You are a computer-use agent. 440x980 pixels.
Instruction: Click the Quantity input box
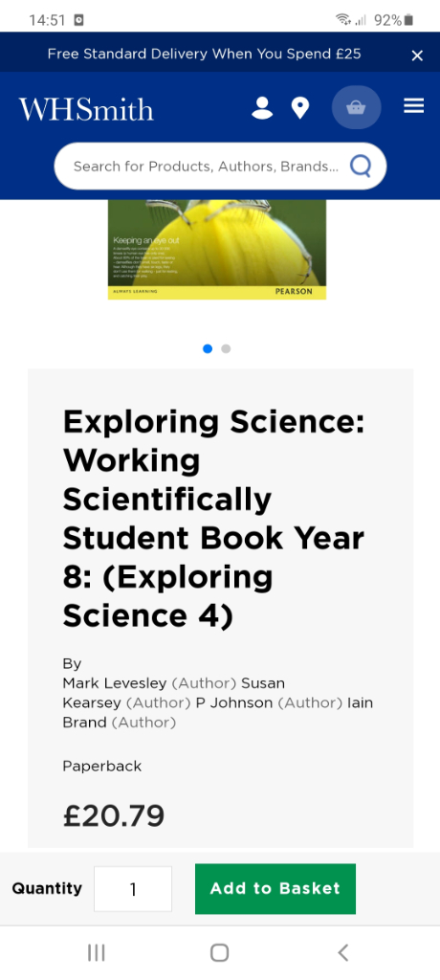(x=133, y=889)
